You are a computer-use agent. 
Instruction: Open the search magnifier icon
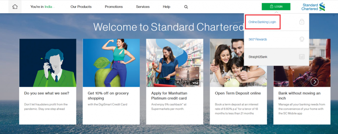point(186,7)
